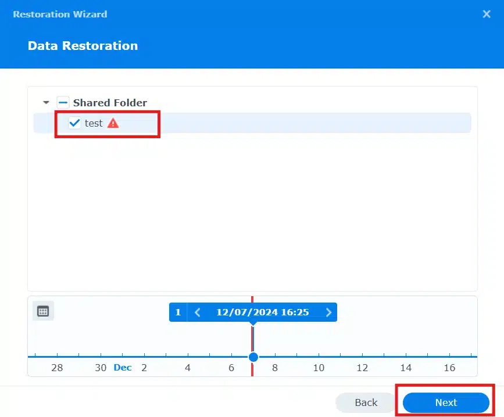Image resolution: width=504 pixels, height=417 pixels.
Task: Click the warning icon beside test folder
Action: [x=113, y=123]
